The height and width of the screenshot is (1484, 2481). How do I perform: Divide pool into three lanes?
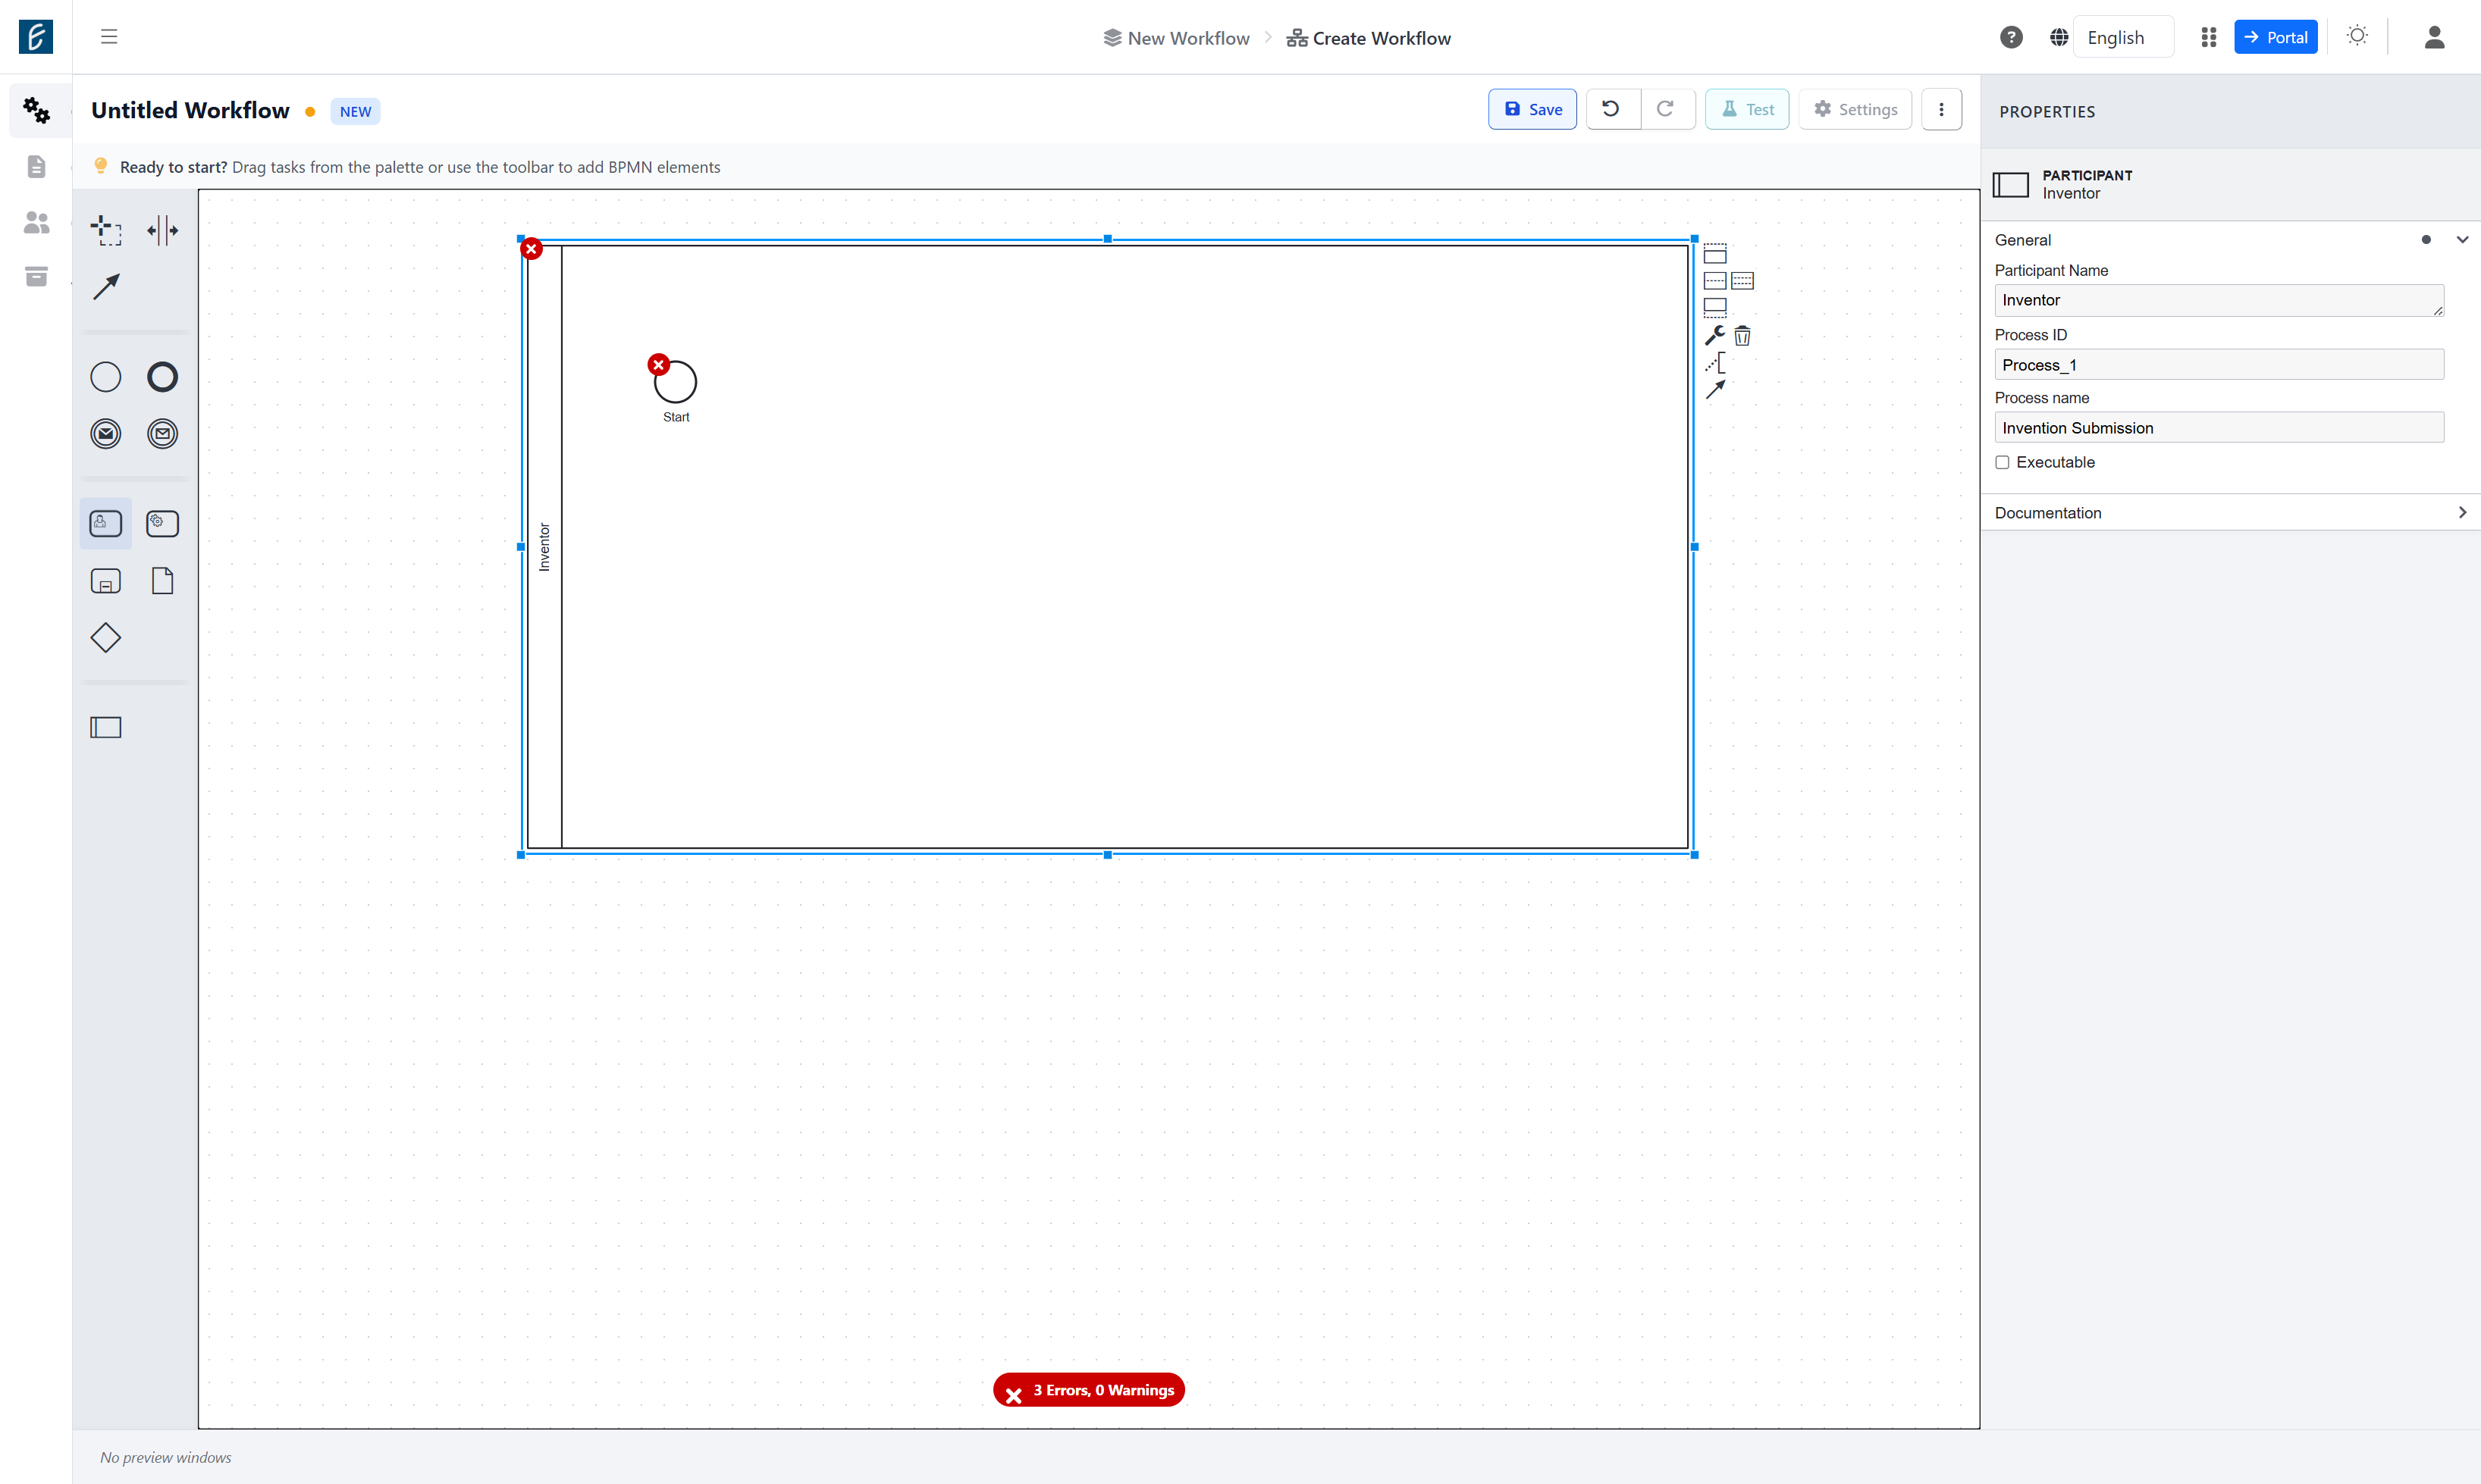[x=1742, y=281]
